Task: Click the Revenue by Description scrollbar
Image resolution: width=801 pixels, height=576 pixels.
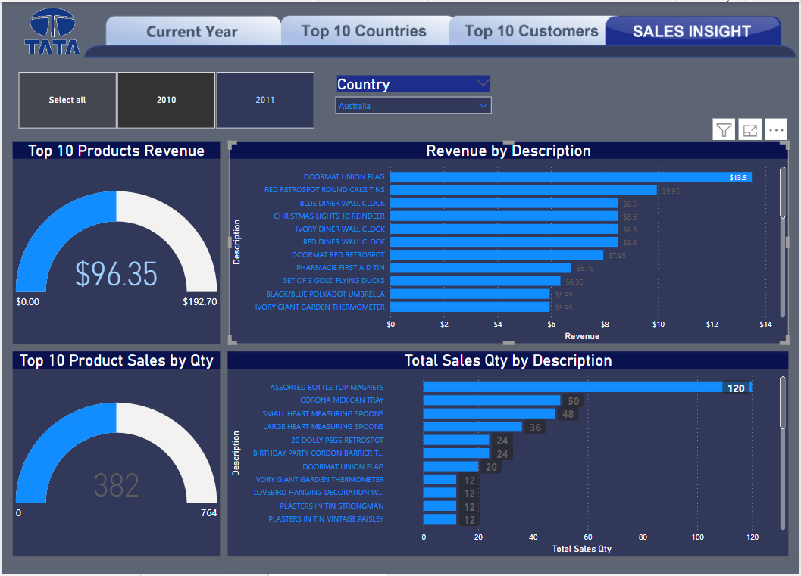Action: [783, 193]
